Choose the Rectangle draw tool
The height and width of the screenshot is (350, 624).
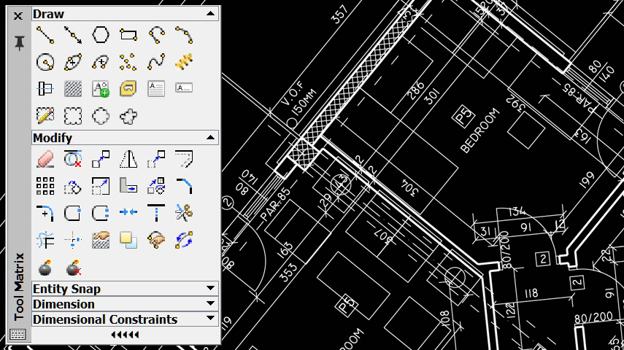(x=128, y=34)
